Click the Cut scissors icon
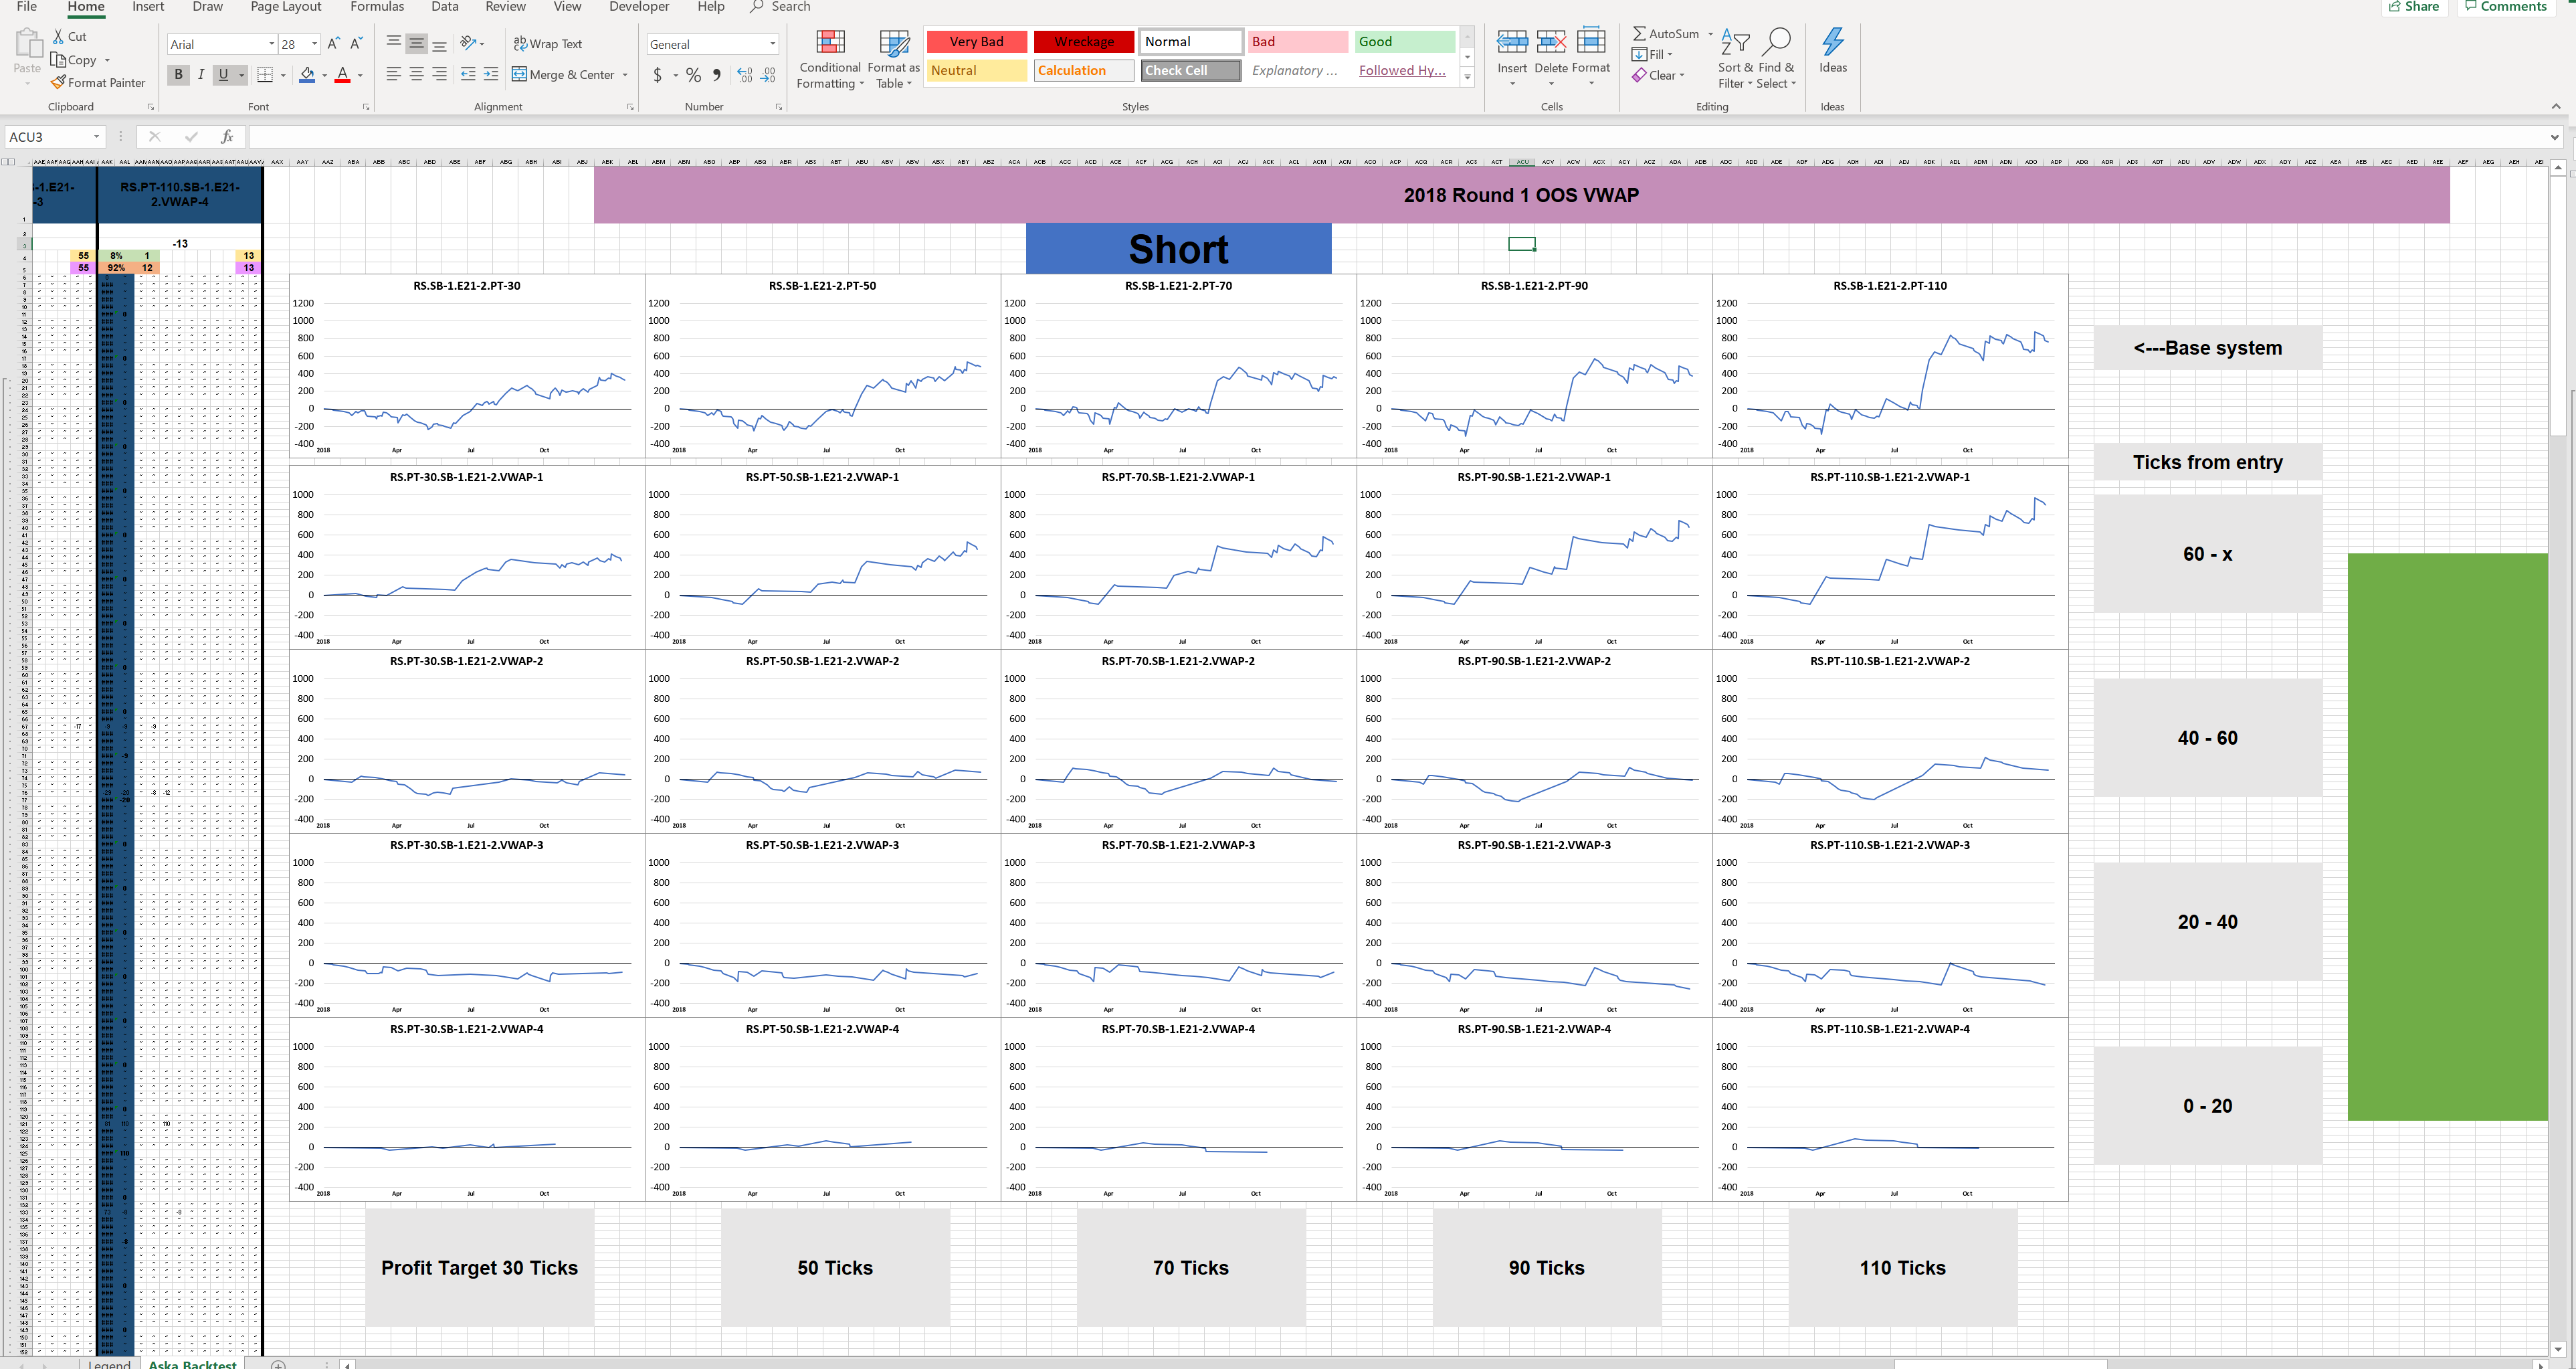Viewport: 2576px width, 1369px height. click(x=58, y=36)
